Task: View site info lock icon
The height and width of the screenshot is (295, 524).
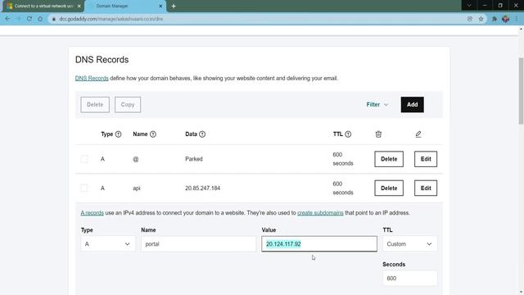Action: click(x=53, y=19)
